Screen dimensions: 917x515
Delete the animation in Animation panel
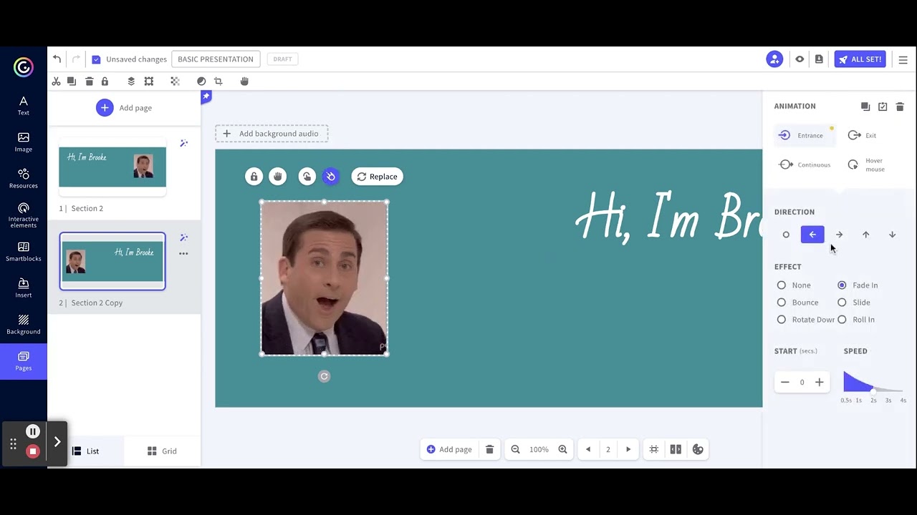click(900, 107)
